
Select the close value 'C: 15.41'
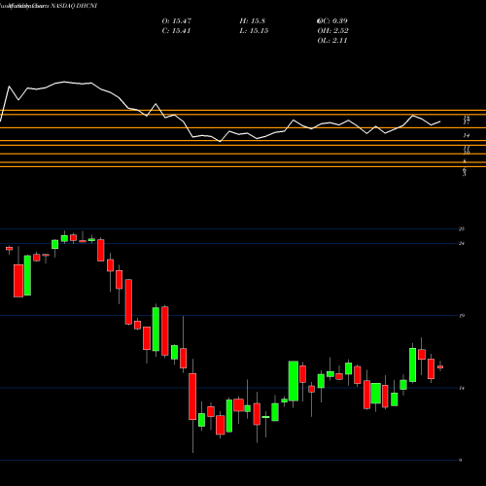[176, 31]
